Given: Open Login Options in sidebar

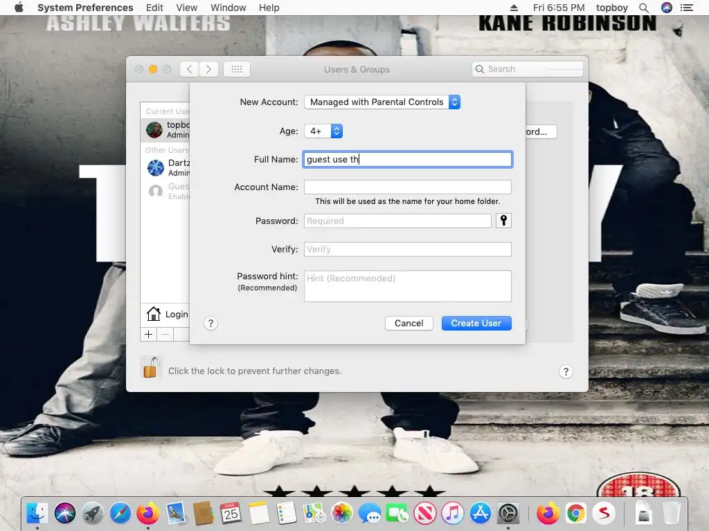Looking at the screenshot, I should [166, 314].
